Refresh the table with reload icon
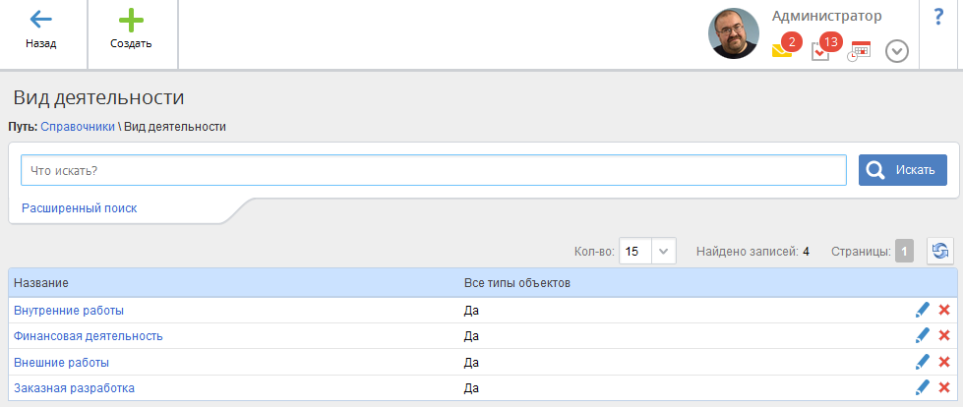The image size is (963, 407). 939,251
